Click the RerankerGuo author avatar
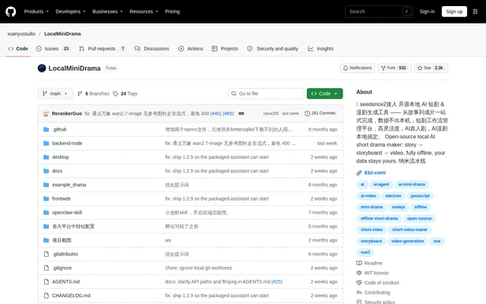 coord(46,113)
